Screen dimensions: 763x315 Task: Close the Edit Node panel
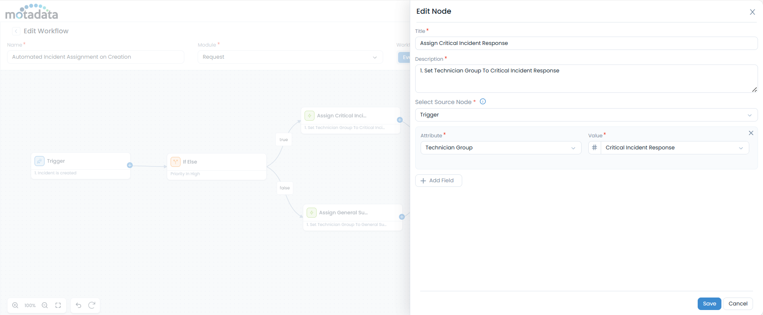[x=752, y=12]
